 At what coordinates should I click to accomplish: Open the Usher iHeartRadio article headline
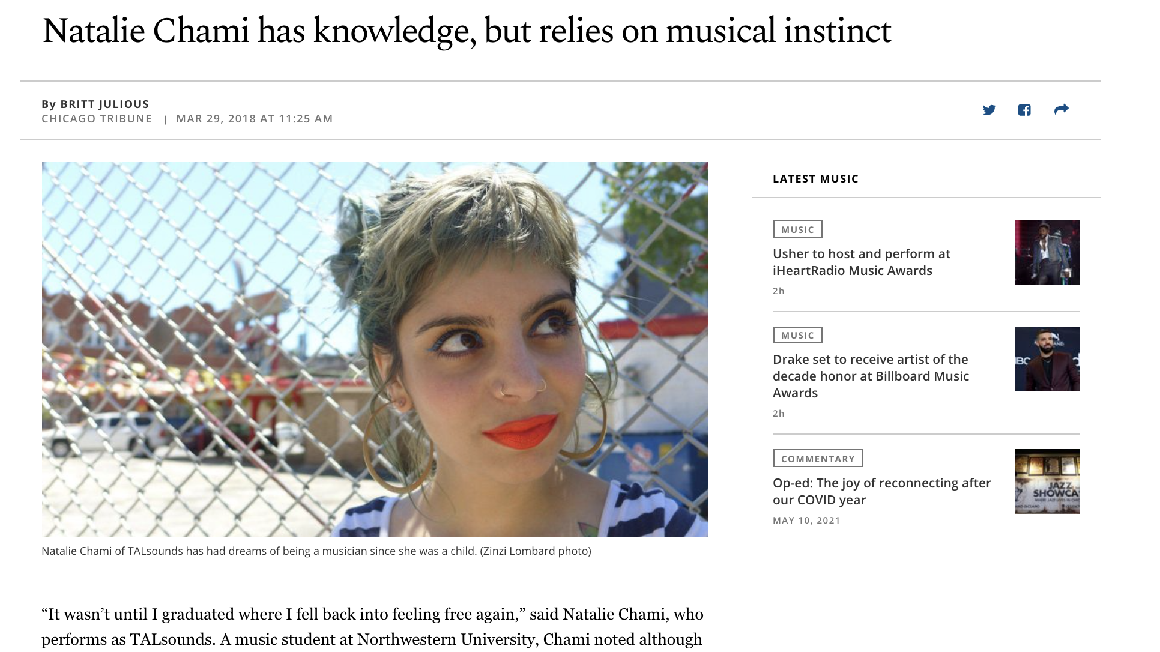[x=861, y=262]
